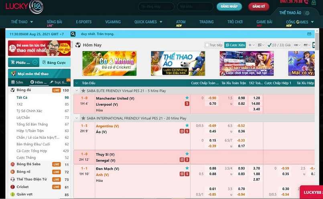Click the Bóng đá soccer ball icon
323x199 pixels.
[12, 90]
